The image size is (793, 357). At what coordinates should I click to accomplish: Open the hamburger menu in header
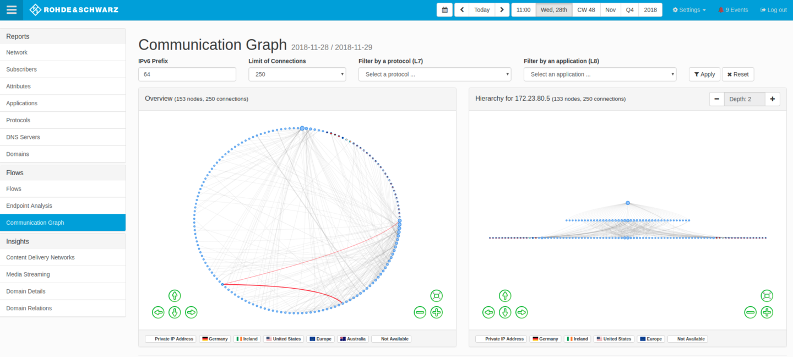(x=12, y=10)
